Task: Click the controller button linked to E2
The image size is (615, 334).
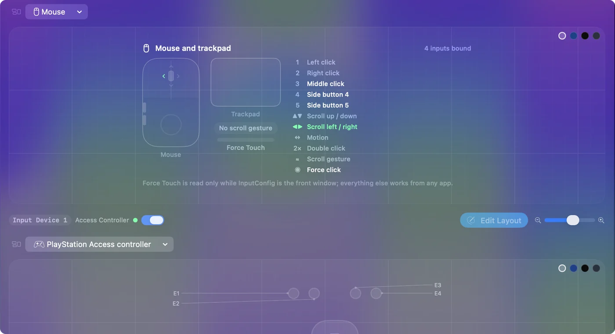Action: click(314, 293)
